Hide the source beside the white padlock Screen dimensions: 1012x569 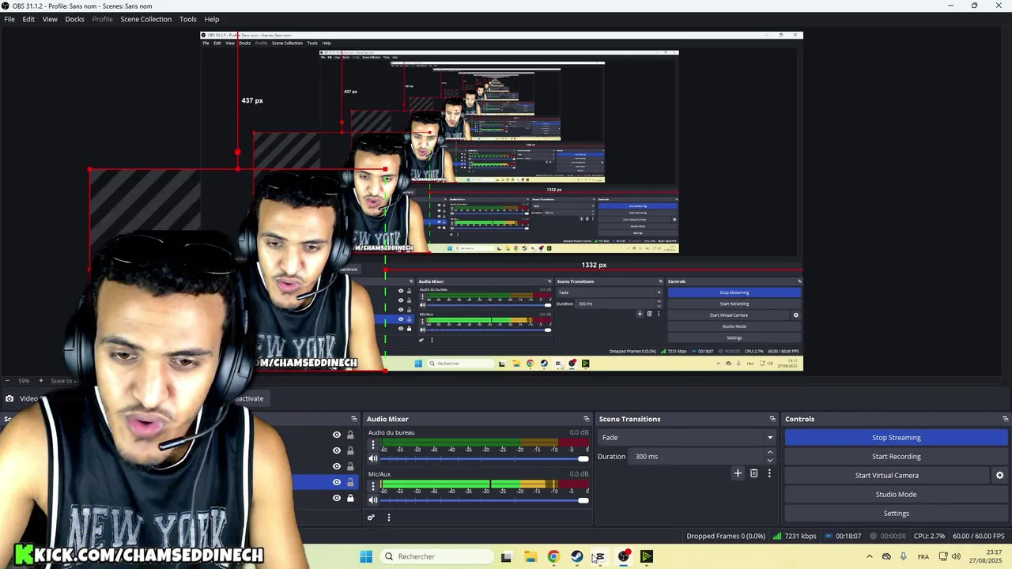click(337, 498)
